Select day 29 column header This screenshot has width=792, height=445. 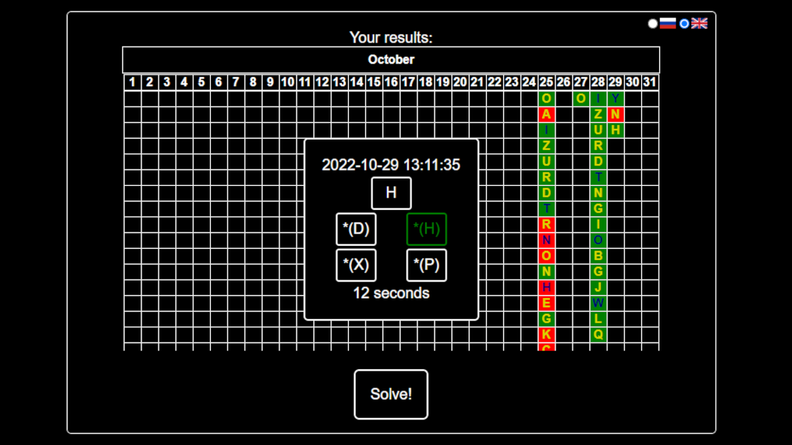click(x=615, y=82)
